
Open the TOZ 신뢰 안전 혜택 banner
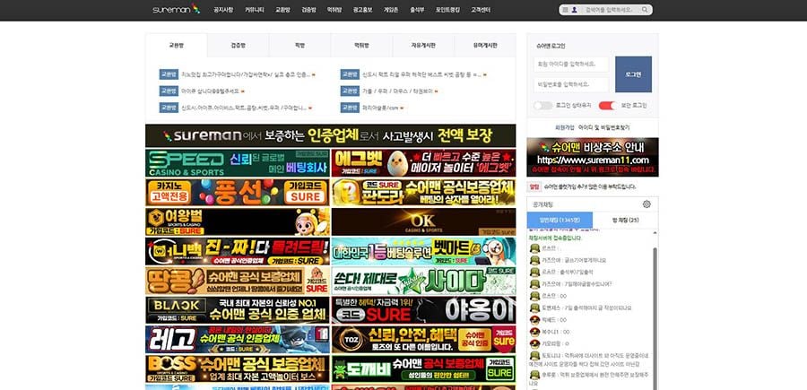(x=423, y=339)
